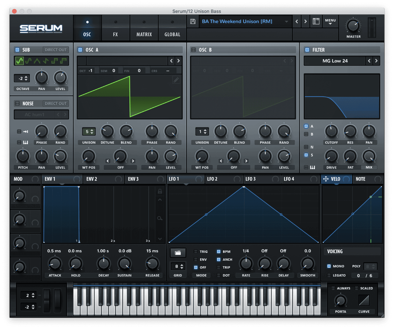
Task: Select the LFO 2 tab
Action: coord(224,179)
